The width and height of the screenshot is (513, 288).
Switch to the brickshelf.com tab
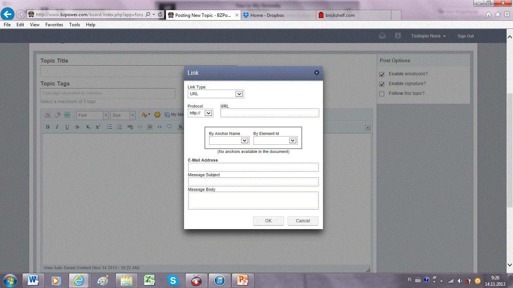click(x=353, y=15)
